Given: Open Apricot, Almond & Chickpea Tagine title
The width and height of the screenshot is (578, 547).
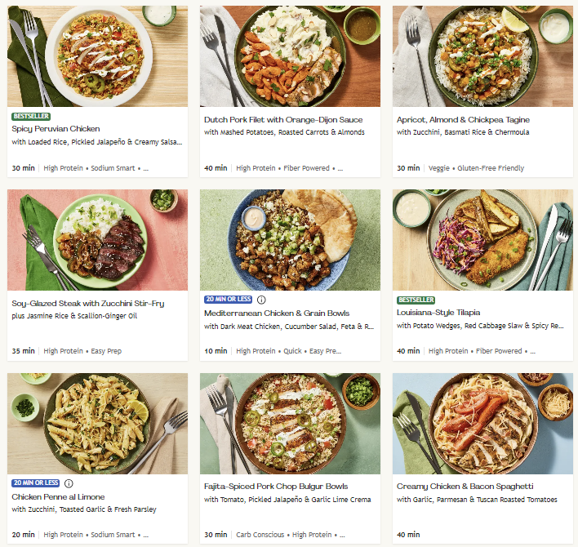Looking at the screenshot, I should [x=461, y=120].
